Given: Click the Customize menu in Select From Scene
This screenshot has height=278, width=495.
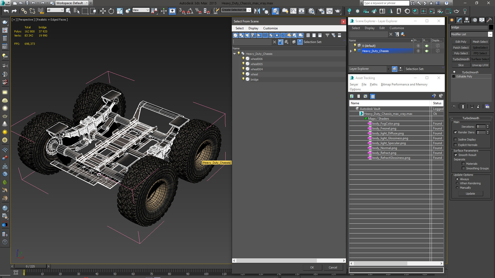Looking at the screenshot, I should 270,28.
